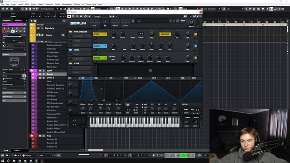Select the LFO 2 tab

click(x=140, y=78)
